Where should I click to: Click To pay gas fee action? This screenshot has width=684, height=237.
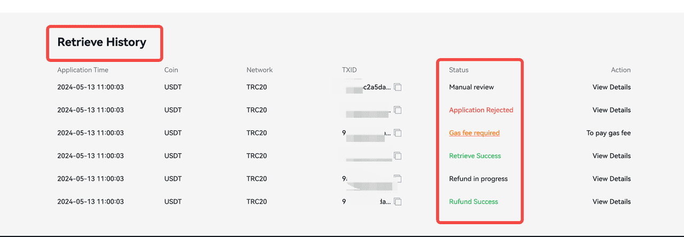click(x=608, y=133)
